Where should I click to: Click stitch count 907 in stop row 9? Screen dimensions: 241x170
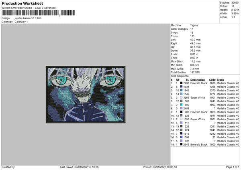point(187,112)
